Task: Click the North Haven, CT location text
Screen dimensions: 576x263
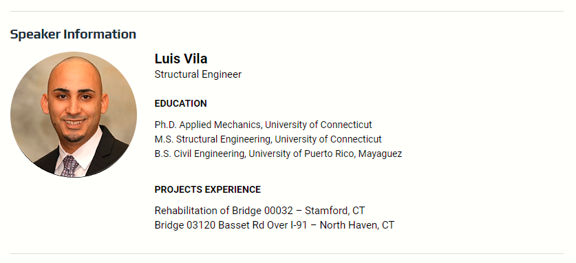Action: coord(357,225)
